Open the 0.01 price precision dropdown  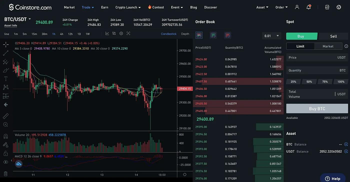coord(272,36)
